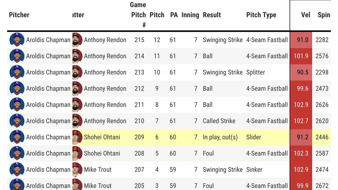Viewport: 338px width, 190px height.
Task: Open Shohei Ohtani name link in highlighted row
Action: tap(102, 137)
